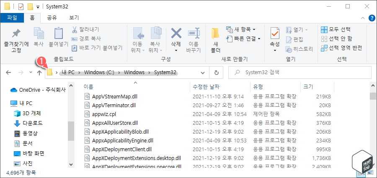This screenshot has height=178, width=377.
Task: Click System32 breadcrumb segment
Action: coord(165,72)
